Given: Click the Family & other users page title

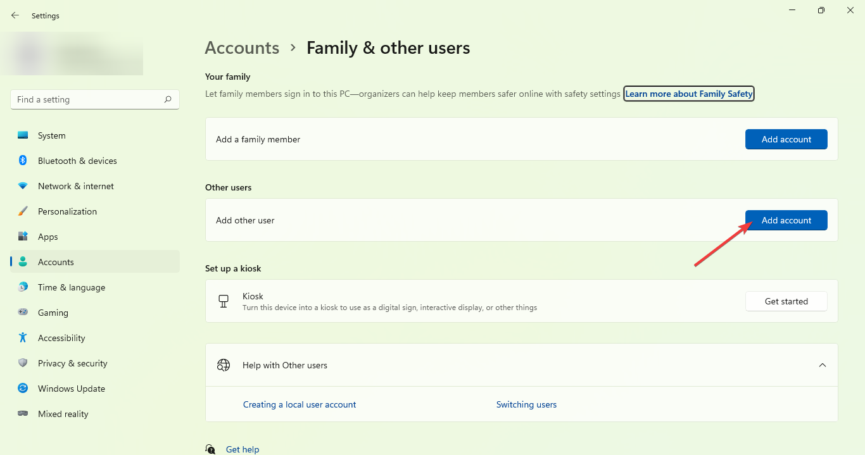Looking at the screenshot, I should coord(388,48).
